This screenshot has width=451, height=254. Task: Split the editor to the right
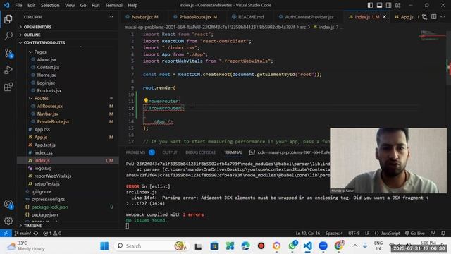(x=434, y=17)
